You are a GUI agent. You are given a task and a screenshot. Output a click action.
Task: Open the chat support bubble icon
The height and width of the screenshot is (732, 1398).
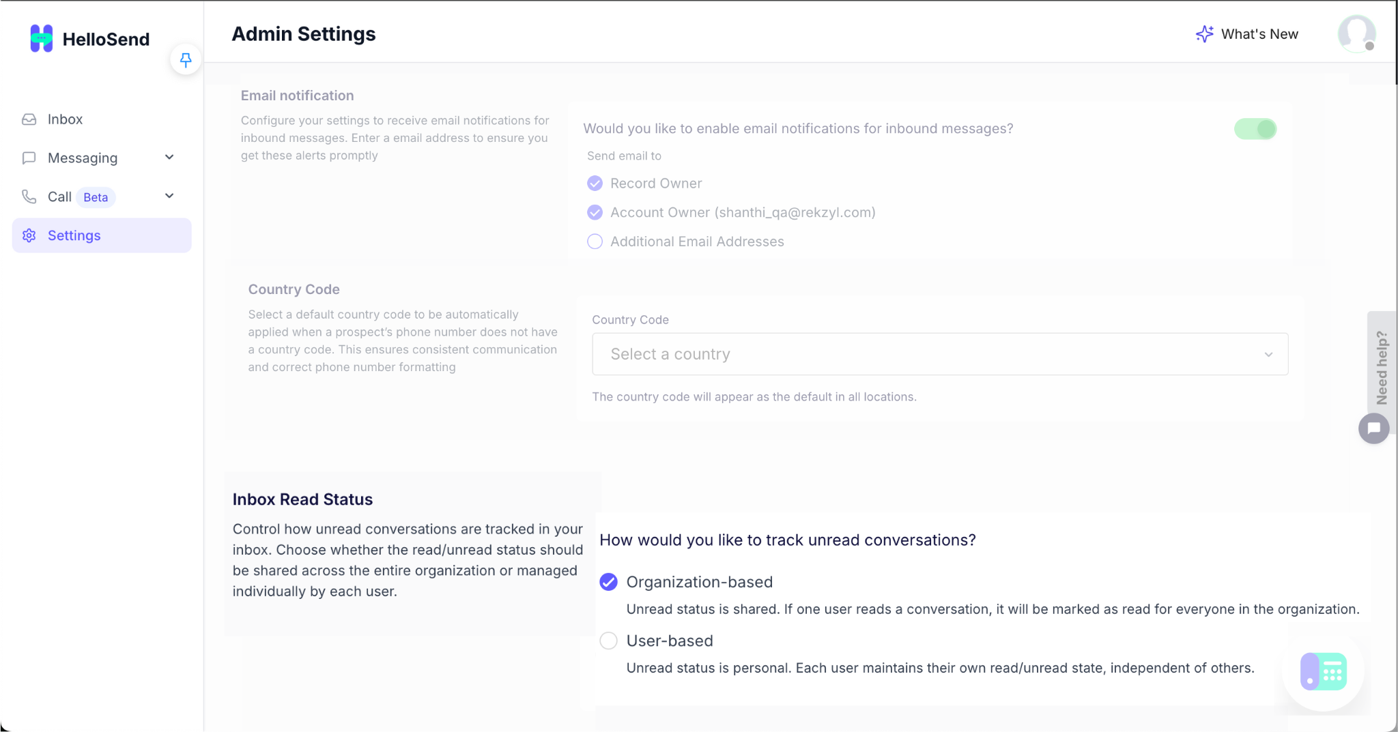pyautogui.click(x=1373, y=428)
